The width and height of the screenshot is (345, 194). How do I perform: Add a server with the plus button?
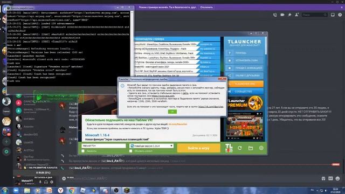[x=6, y=142]
